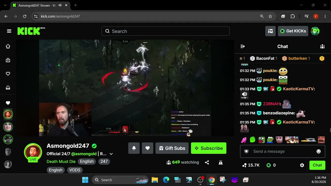Open a new browser tab

76,5
